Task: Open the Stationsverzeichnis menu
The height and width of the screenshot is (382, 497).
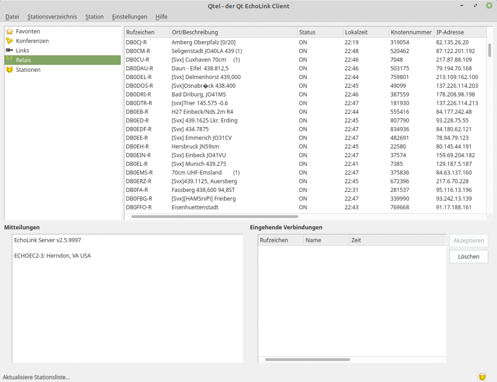Action: click(52, 17)
